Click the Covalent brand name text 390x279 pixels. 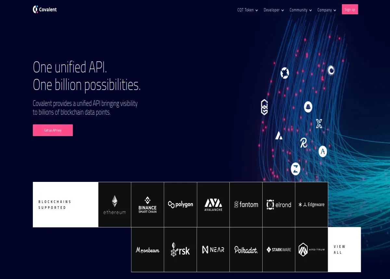(48, 10)
